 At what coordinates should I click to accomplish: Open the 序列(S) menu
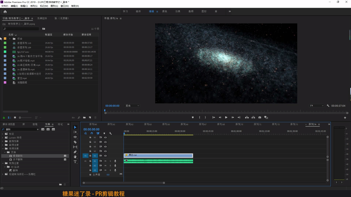34,6
